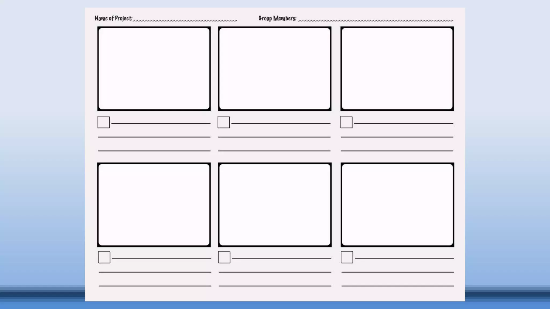550x309 pixels.
Task: Check the small box under bottom-middle frame
Action: point(224,257)
